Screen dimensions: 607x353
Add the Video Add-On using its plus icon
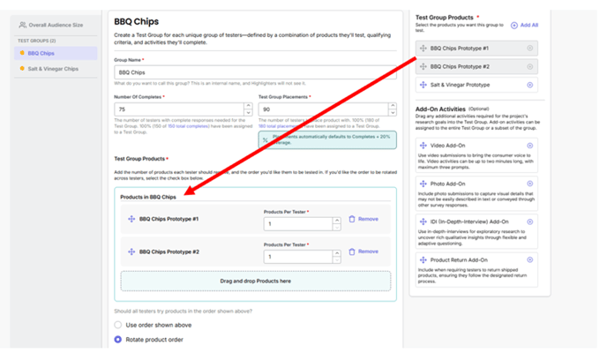[x=529, y=146]
